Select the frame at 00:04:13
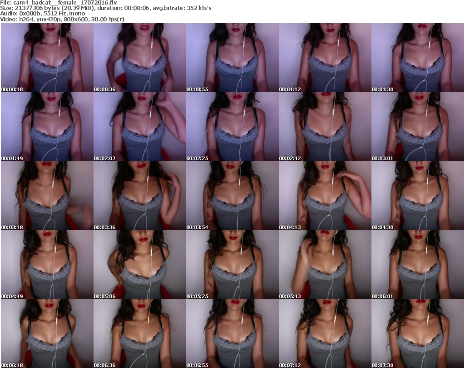This screenshot has width=465, height=368. tap(325, 196)
